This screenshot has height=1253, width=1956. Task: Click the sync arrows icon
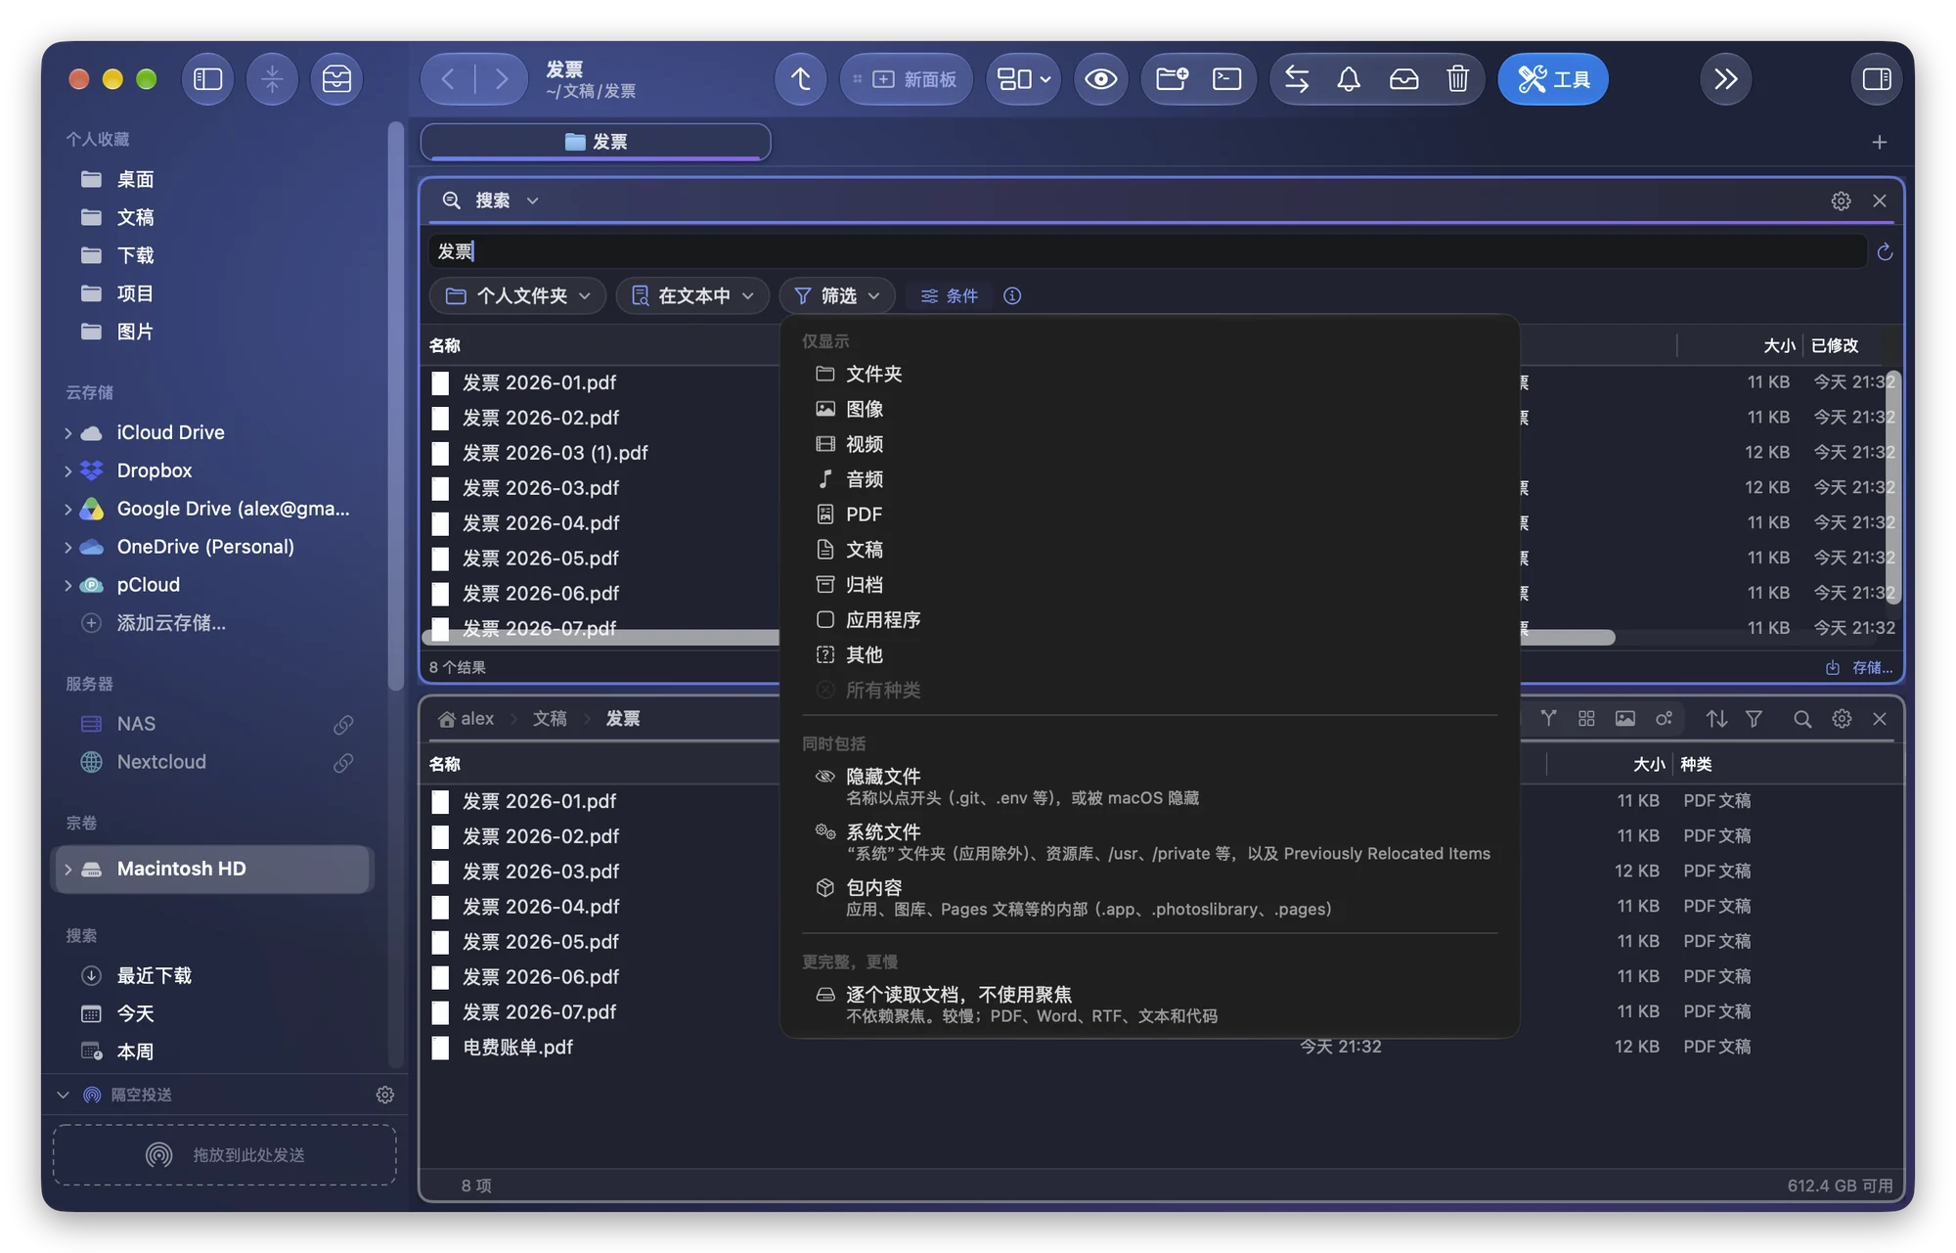(x=1297, y=79)
